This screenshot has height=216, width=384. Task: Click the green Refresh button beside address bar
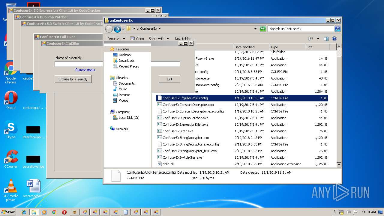(263, 29)
